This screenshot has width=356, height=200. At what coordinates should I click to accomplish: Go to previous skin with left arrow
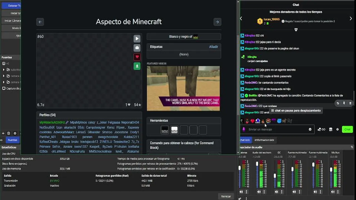(x=40, y=22)
